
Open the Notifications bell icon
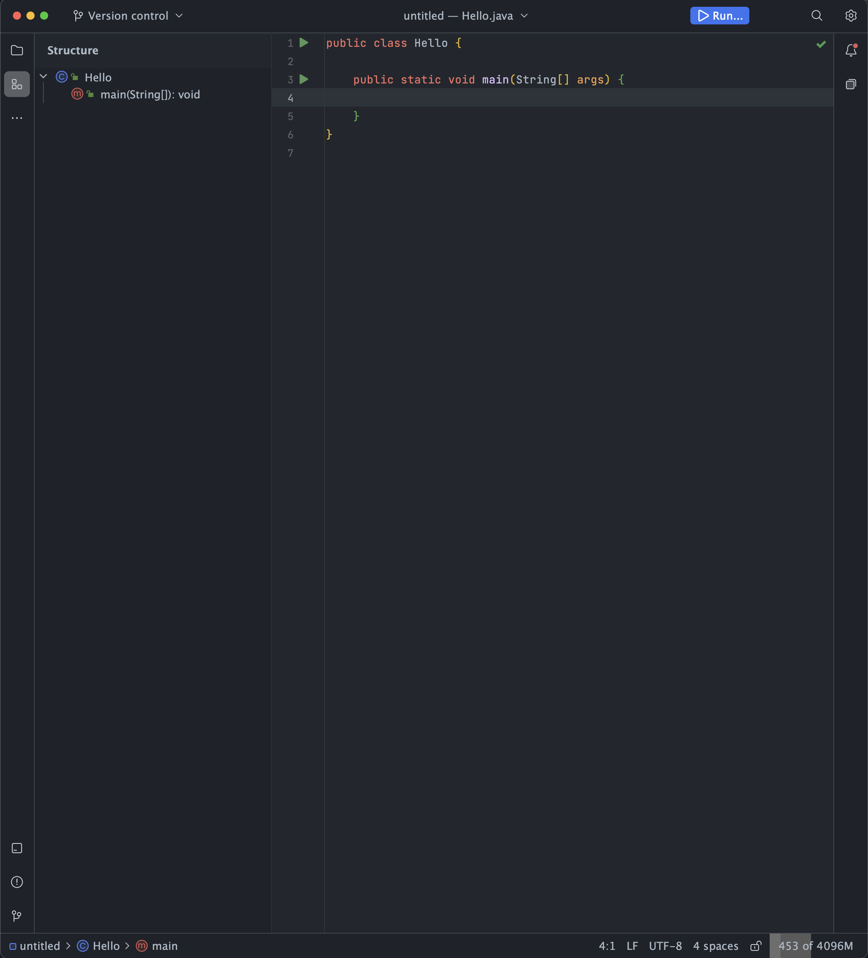pos(851,50)
